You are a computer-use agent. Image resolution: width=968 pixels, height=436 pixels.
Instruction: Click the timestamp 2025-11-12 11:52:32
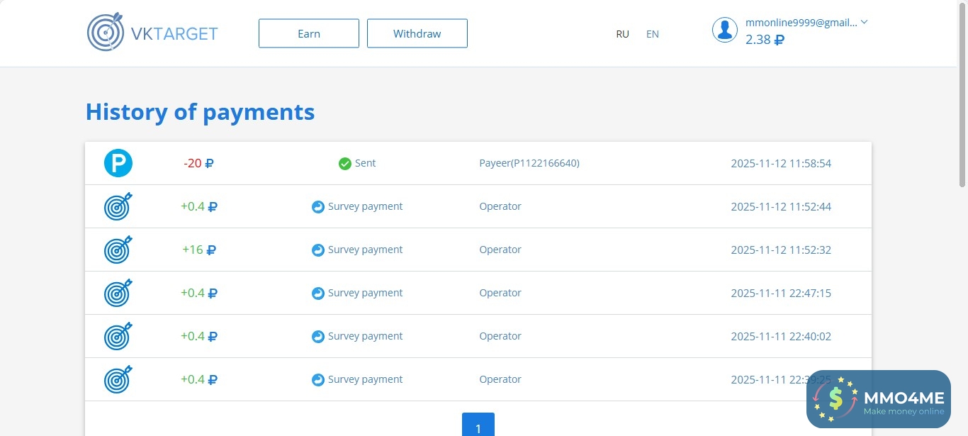coord(781,250)
